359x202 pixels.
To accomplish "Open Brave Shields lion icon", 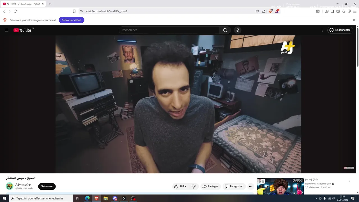I will pos(271,11).
